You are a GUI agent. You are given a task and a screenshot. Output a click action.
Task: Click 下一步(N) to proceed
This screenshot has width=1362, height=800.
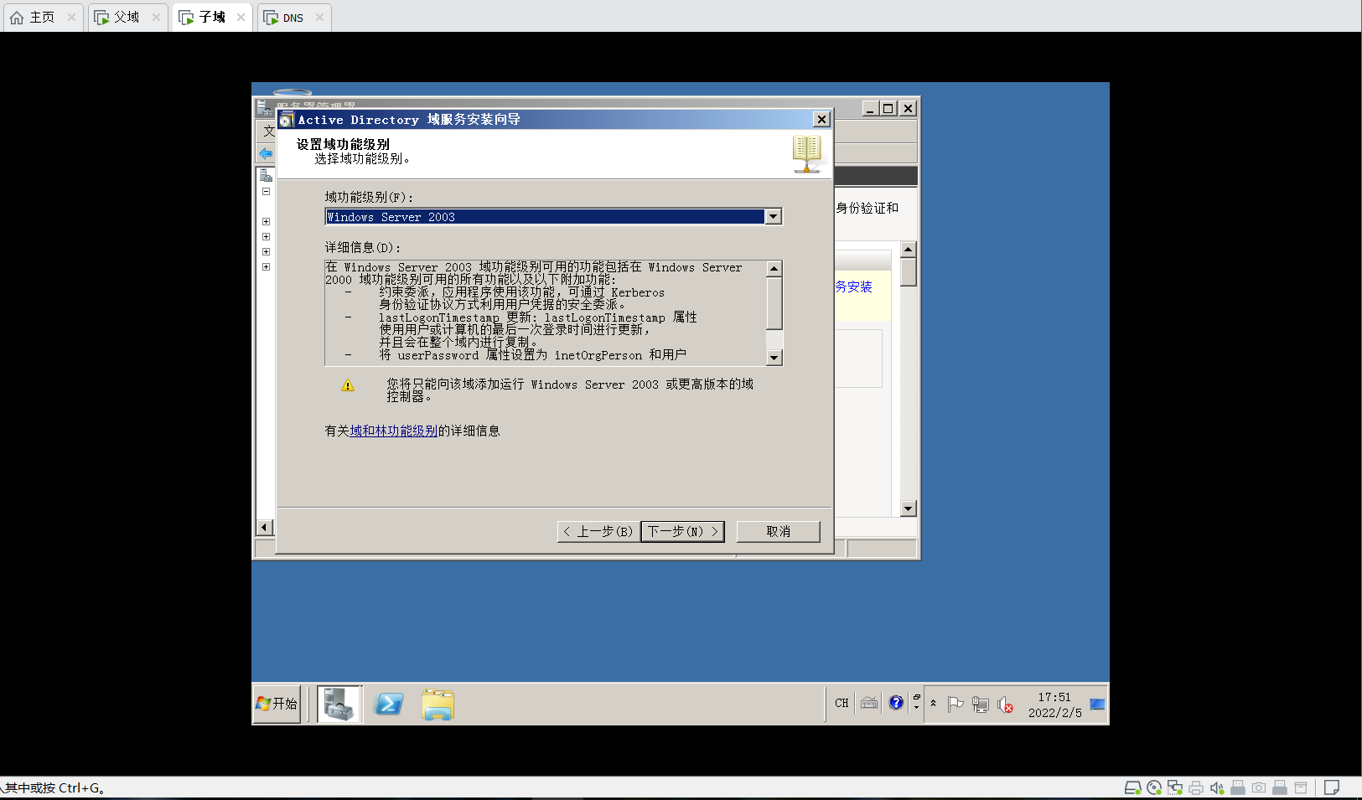coord(682,531)
